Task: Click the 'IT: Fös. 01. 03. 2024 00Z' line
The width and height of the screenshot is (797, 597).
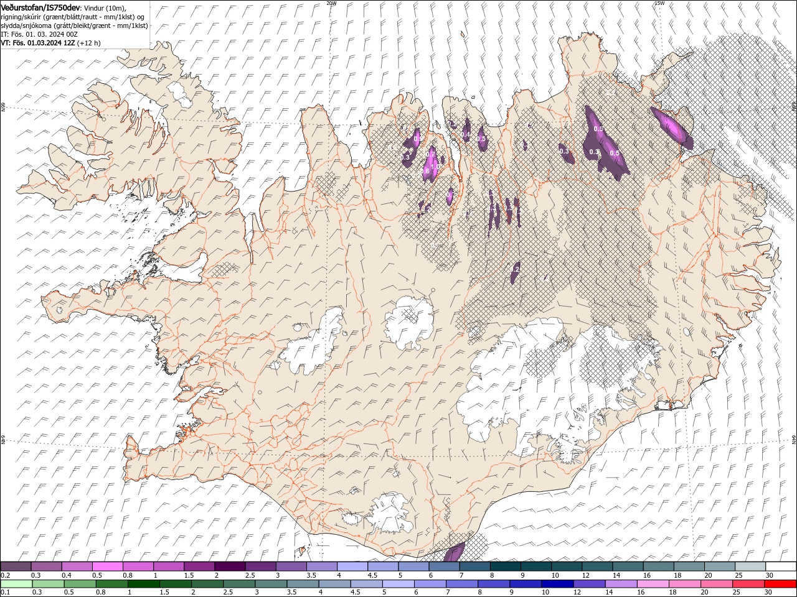Action: click(x=39, y=34)
